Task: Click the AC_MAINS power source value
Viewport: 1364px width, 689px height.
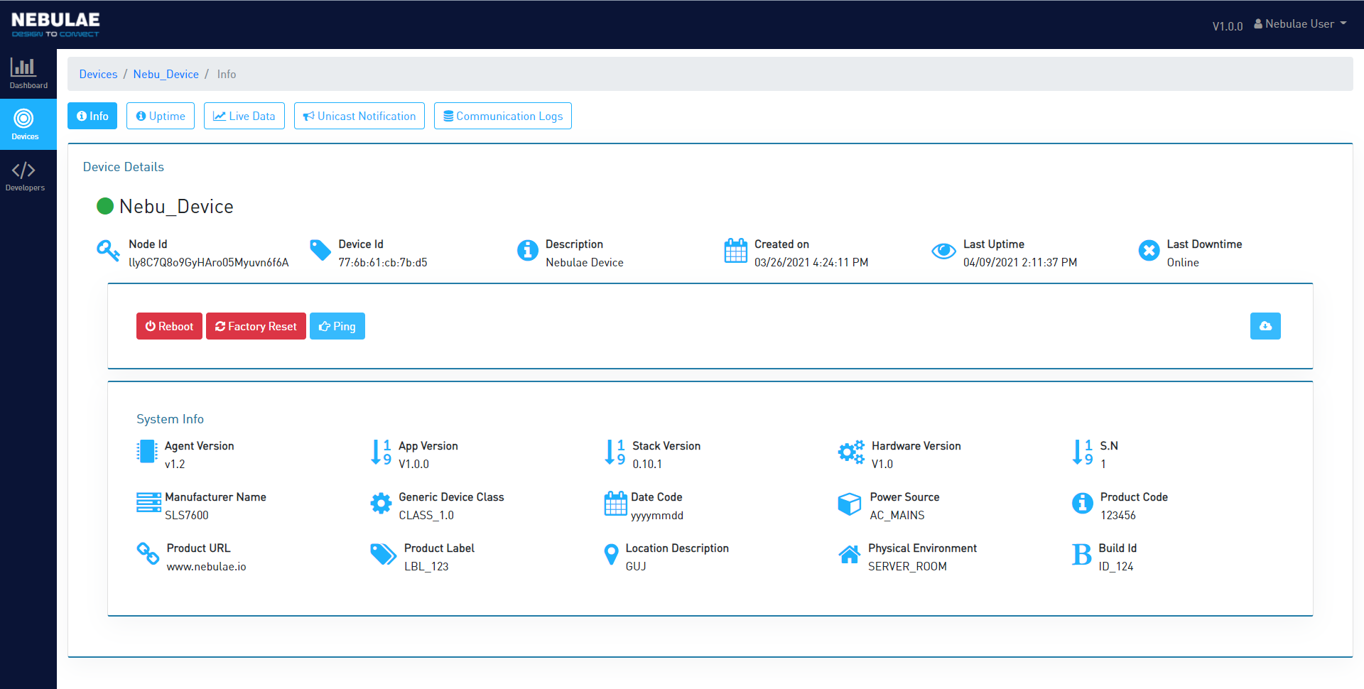Action: [897, 515]
